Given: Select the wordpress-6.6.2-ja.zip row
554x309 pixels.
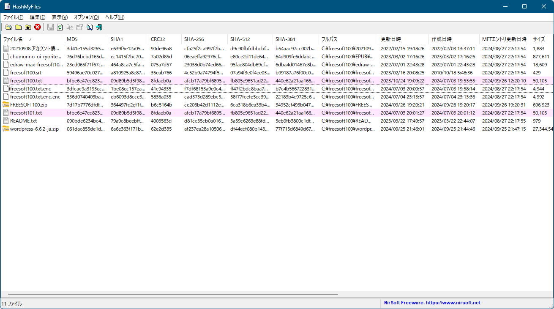Looking at the screenshot, I should pos(34,129).
